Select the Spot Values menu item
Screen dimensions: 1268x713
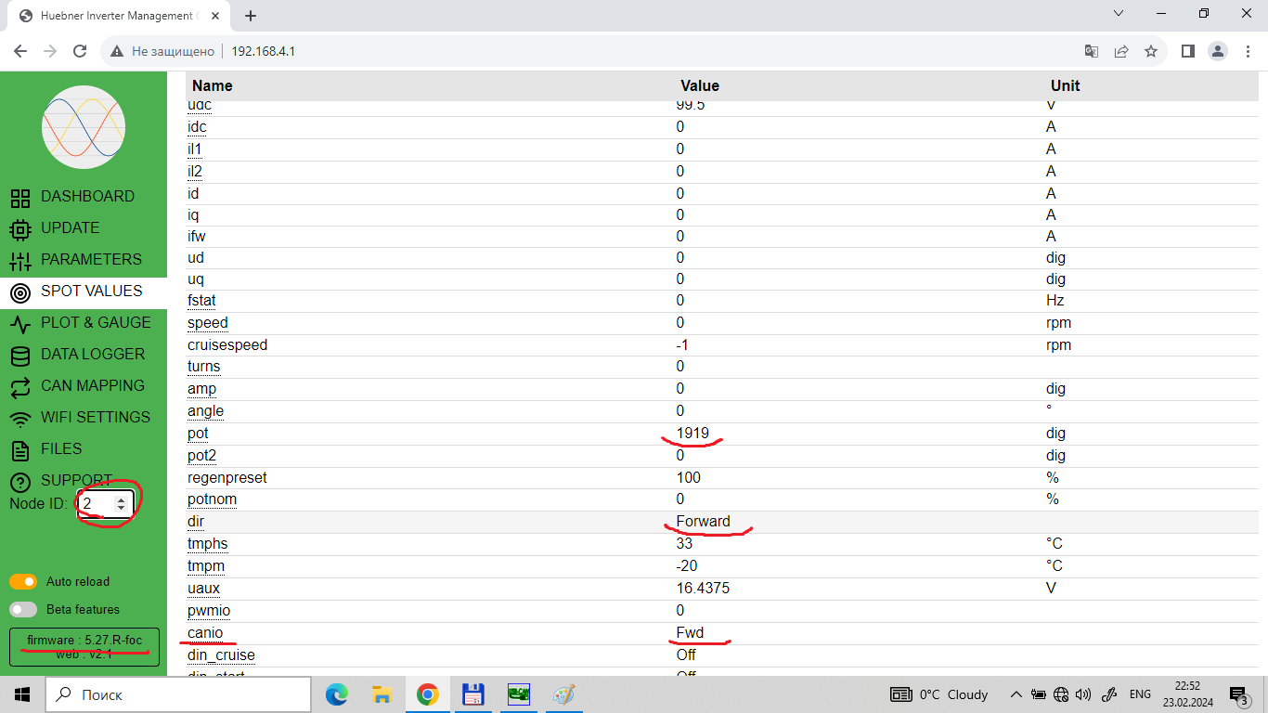pos(91,292)
